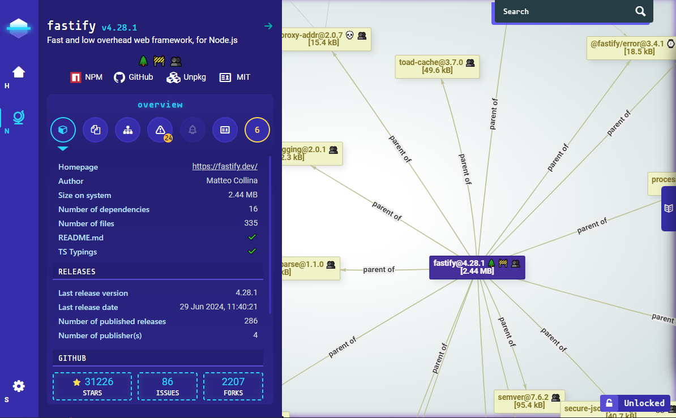
Task: Select the files/documents tab icon
Action: point(95,130)
